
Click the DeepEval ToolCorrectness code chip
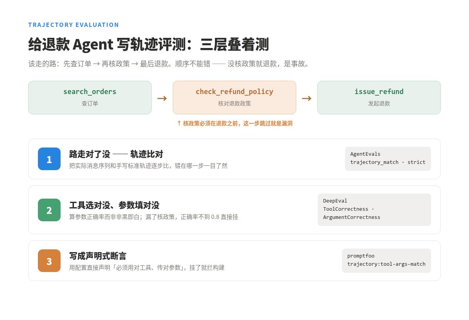point(374,210)
